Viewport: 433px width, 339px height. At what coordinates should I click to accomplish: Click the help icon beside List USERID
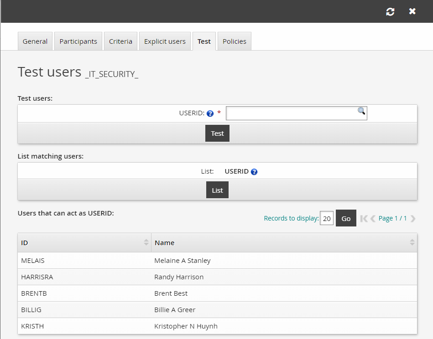click(254, 171)
